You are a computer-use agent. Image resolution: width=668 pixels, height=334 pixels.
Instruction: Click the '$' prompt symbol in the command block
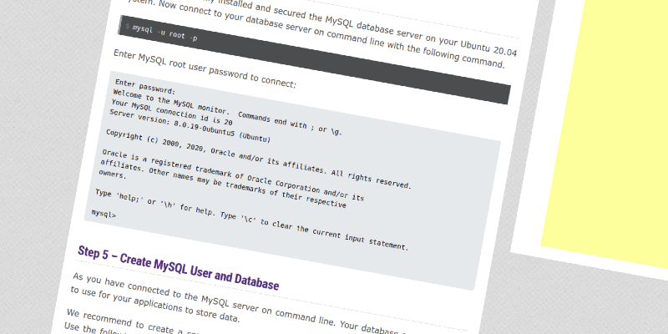tap(127, 27)
